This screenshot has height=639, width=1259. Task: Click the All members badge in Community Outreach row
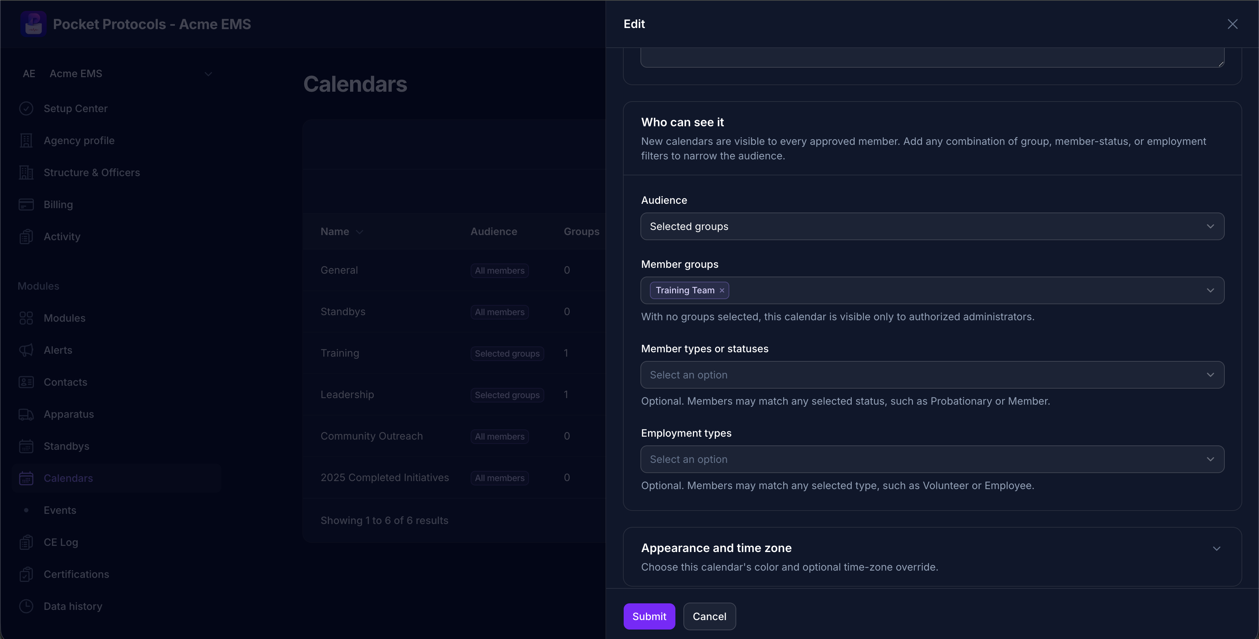click(499, 436)
